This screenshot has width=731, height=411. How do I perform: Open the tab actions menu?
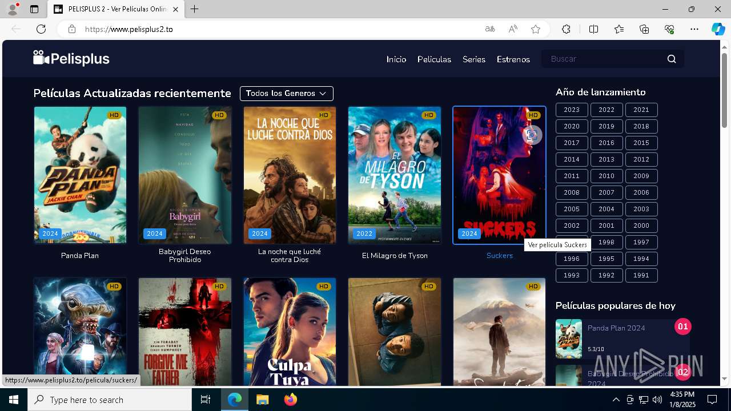34,9
